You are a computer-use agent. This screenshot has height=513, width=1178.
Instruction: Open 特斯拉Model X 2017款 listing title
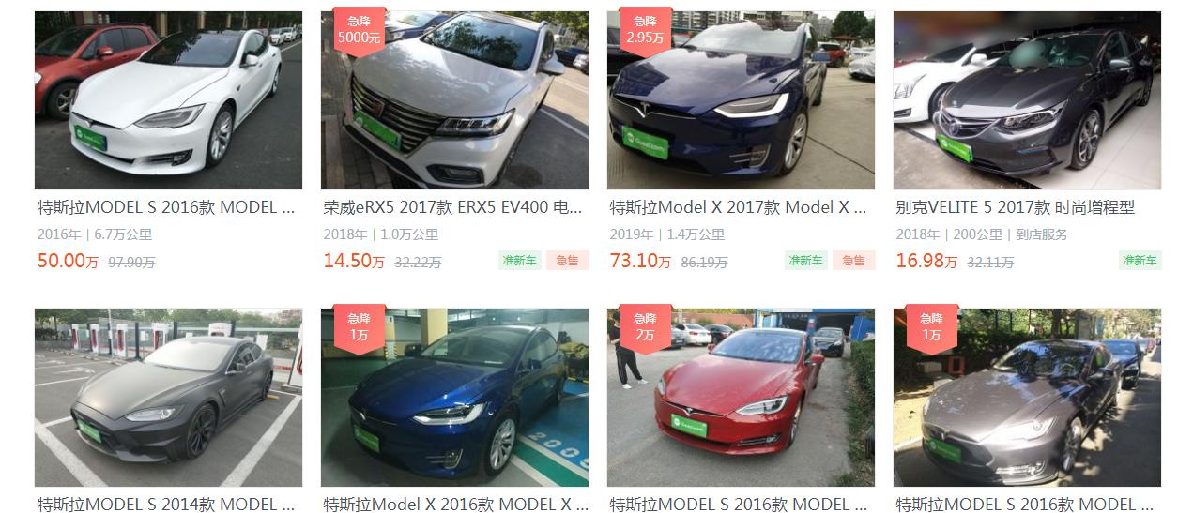(x=738, y=208)
